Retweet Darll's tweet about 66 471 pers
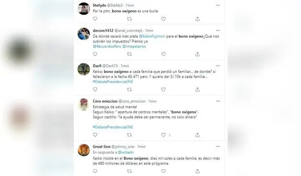The height and width of the screenshot is (176, 301). [129, 89]
